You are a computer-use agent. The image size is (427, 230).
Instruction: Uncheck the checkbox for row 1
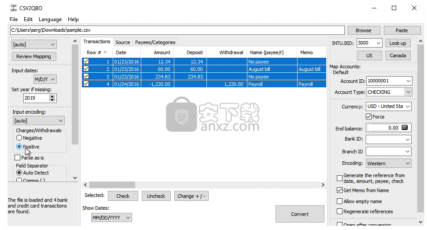coord(86,61)
